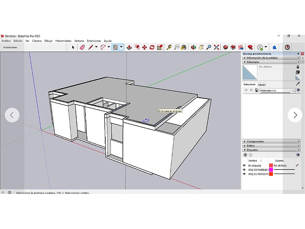This screenshot has height=229, width=305.
Task: Open the Cámara menu
Action: coord(37,41)
